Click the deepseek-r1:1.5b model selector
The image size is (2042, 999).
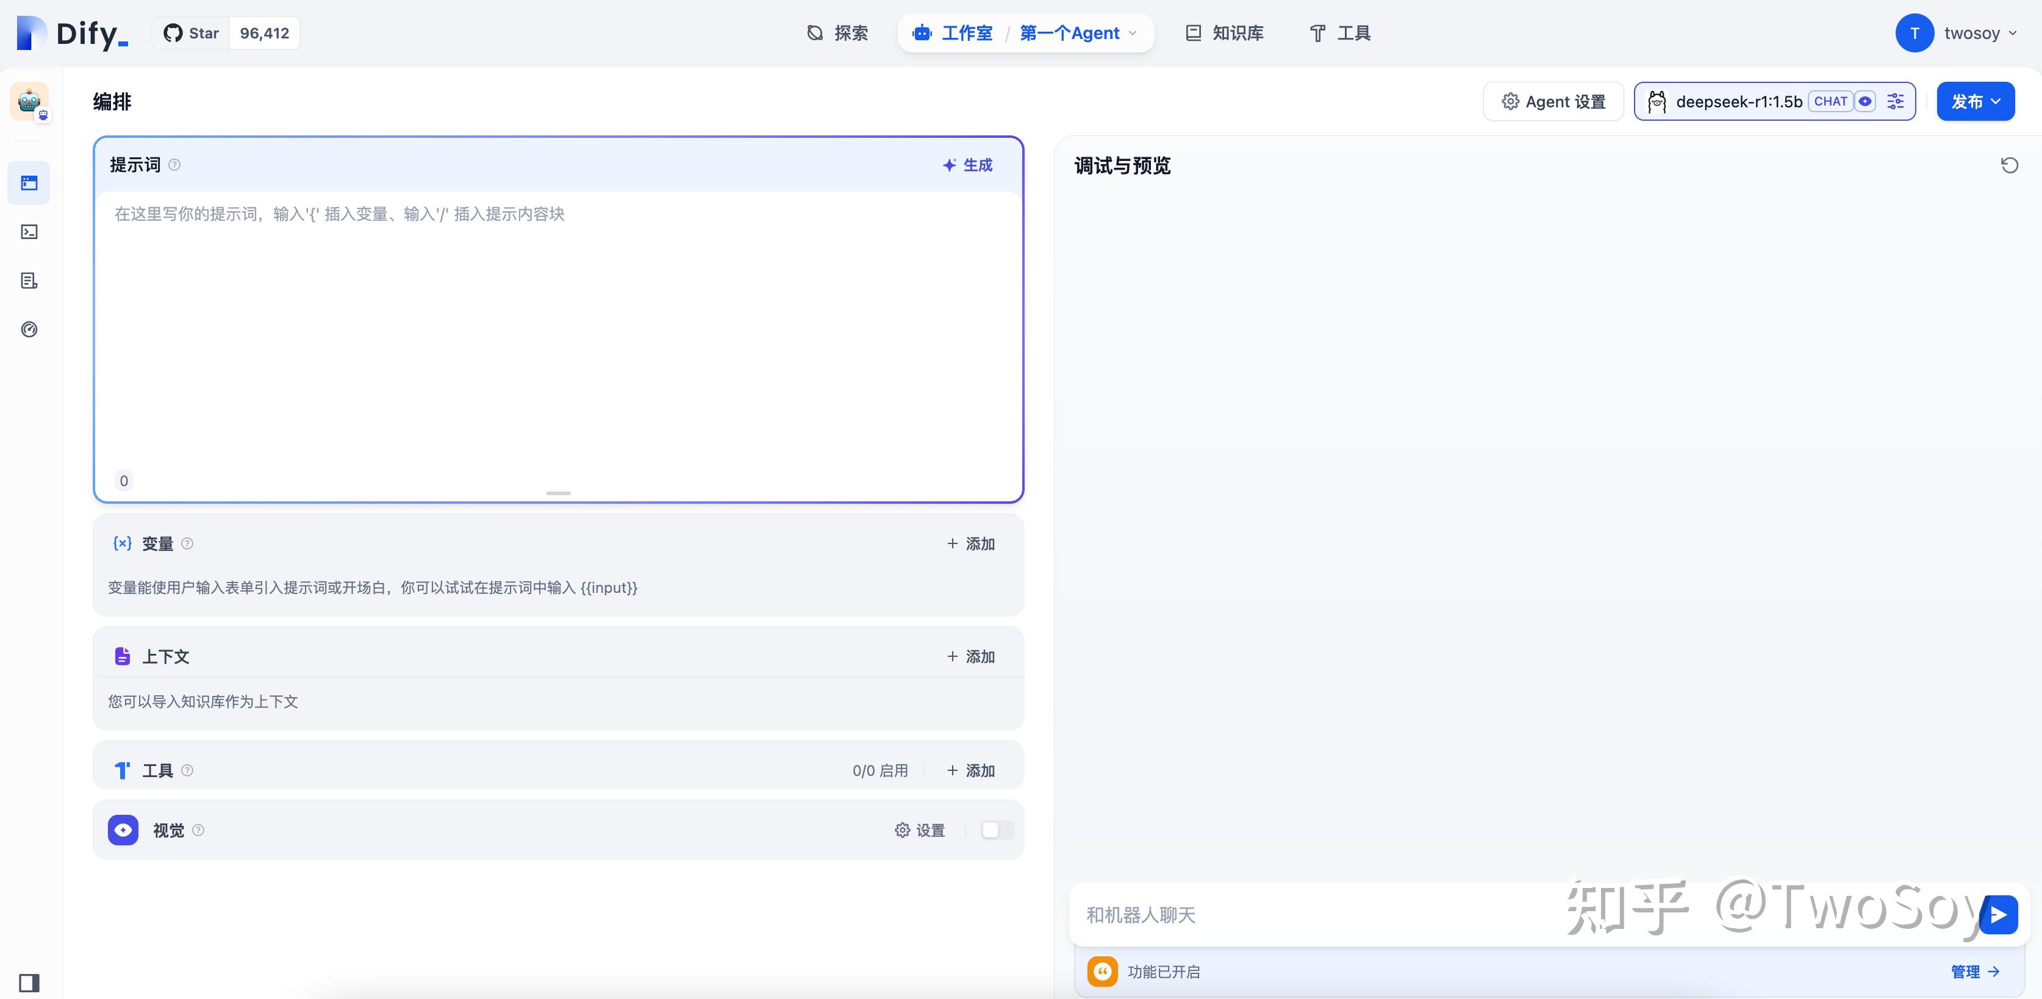tap(1740, 101)
